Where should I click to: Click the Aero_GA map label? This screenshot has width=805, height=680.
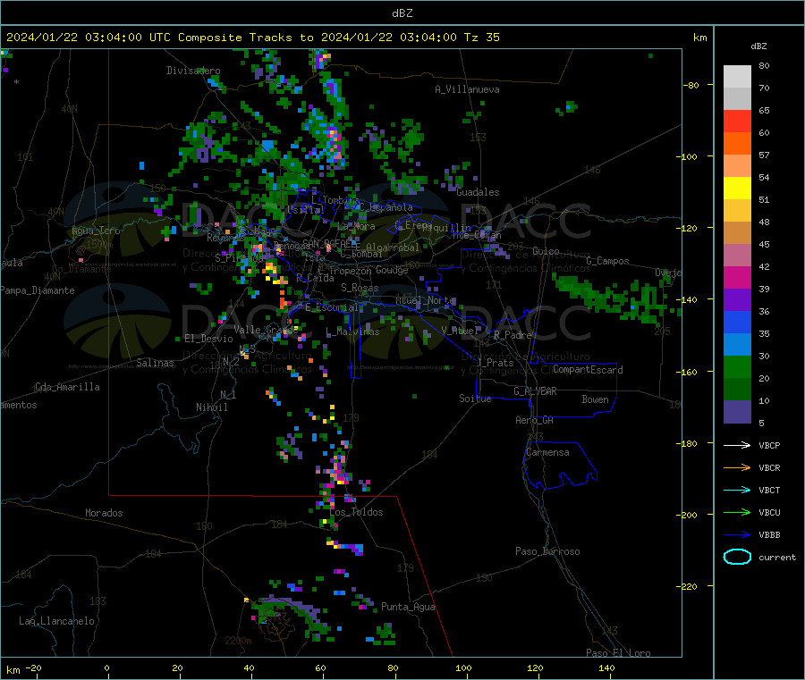(534, 420)
